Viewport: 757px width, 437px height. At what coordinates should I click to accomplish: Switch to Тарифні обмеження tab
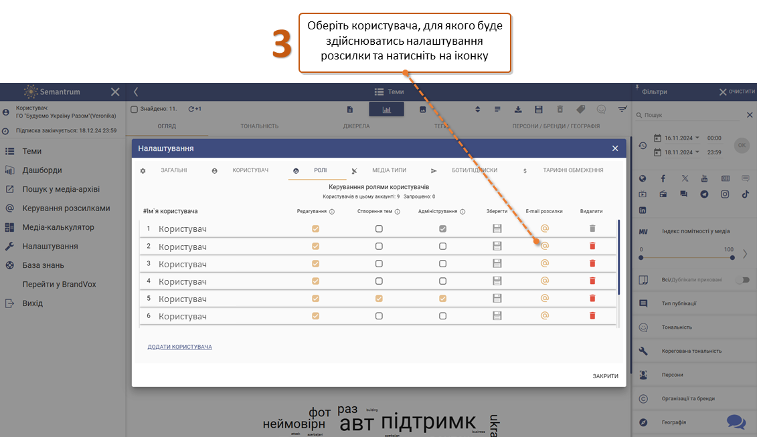[573, 170]
